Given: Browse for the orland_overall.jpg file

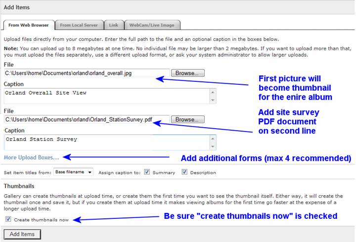Looking at the screenshot, I should [x=188, y=73].
